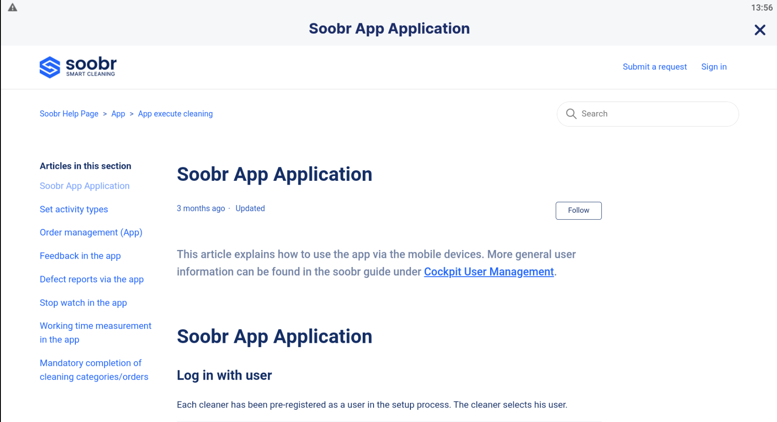Screen dimensions: 777x422
Task: Open Stop watch in the app
Action: click(x=83, y=303)
